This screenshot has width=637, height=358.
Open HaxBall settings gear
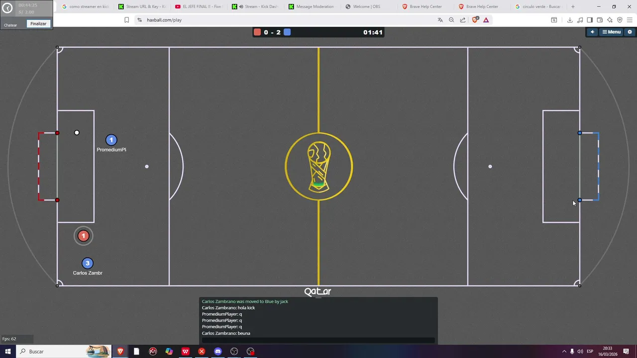630,32
